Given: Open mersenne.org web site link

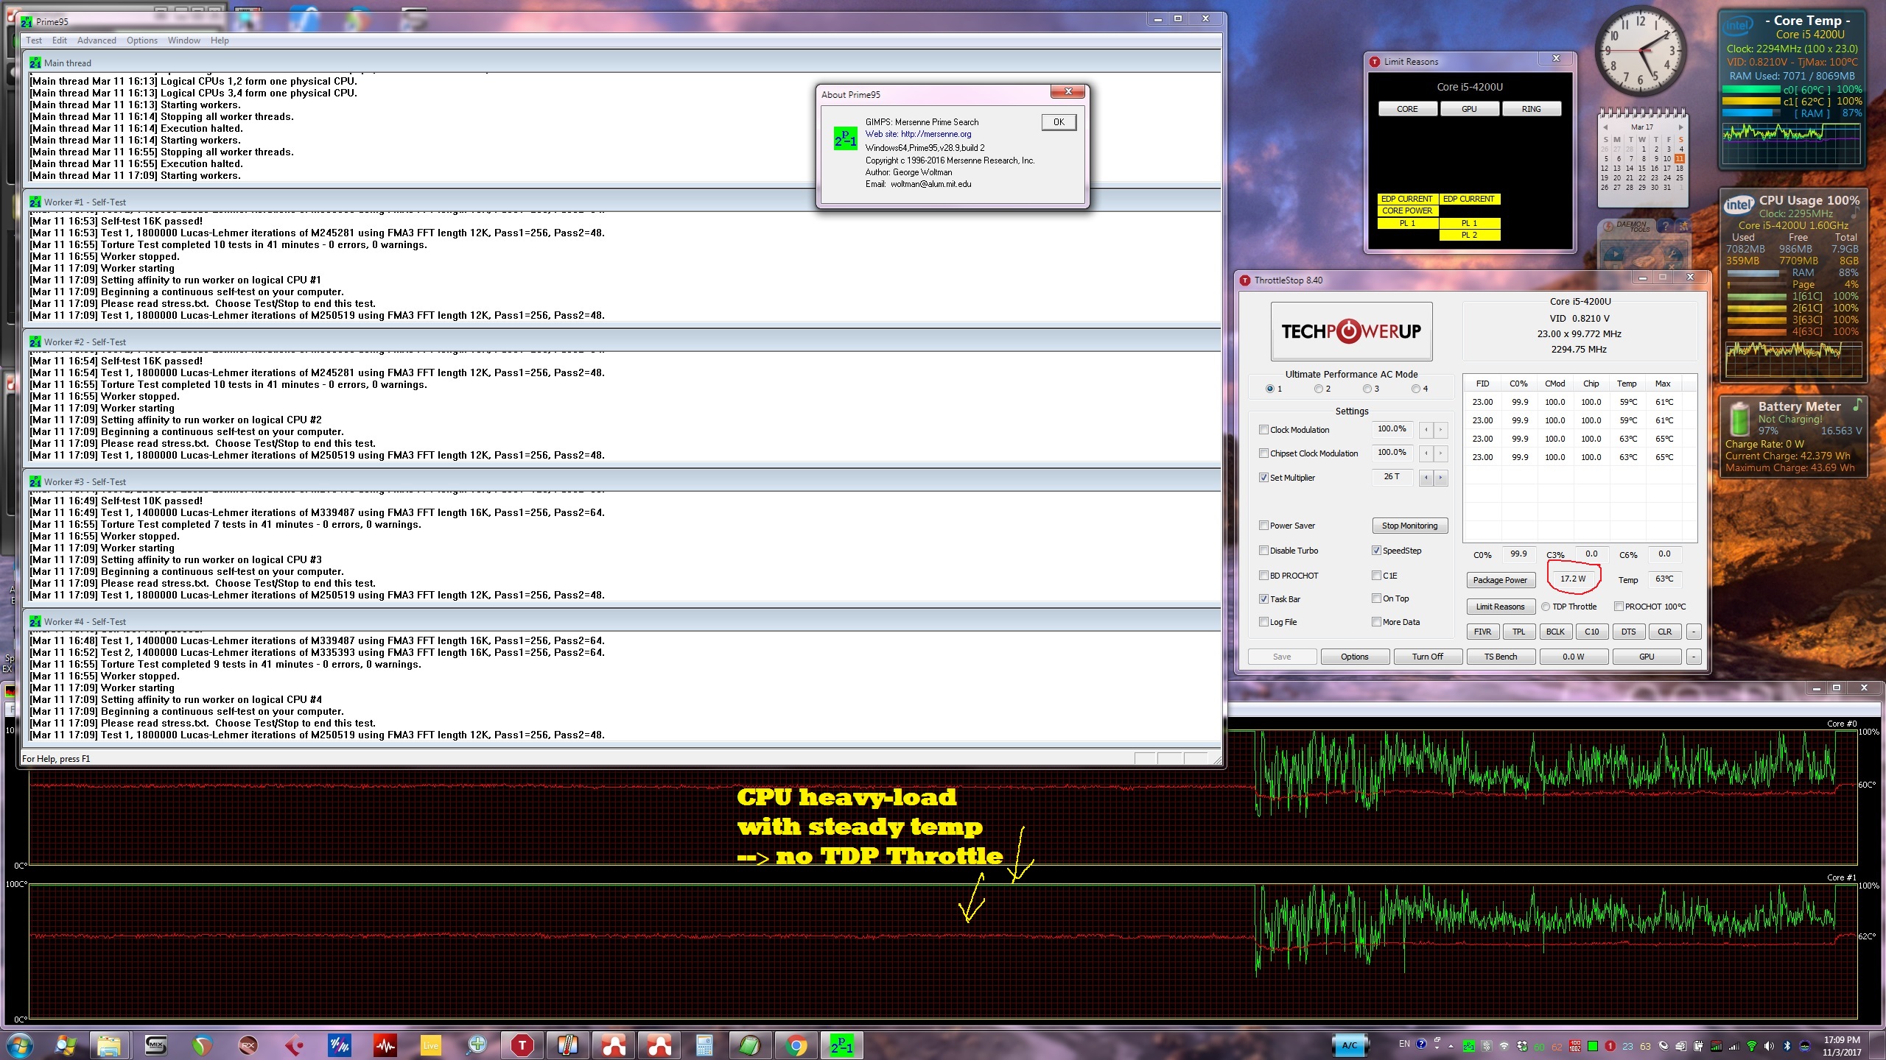Looking at the screenshot, I should [936, 134].
